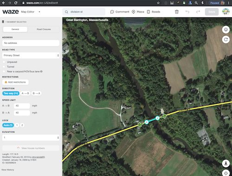Edit the B → A speed limit field
The image size is (232, 176).
[x=22, y=113]
